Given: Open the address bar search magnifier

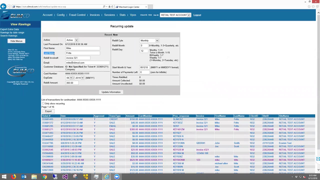Looking at the screenshot, I should click(104, 7).
